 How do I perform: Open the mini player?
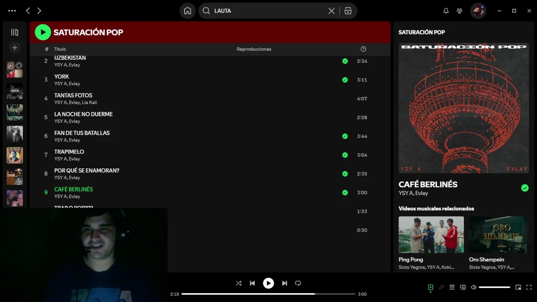(518, 287)
